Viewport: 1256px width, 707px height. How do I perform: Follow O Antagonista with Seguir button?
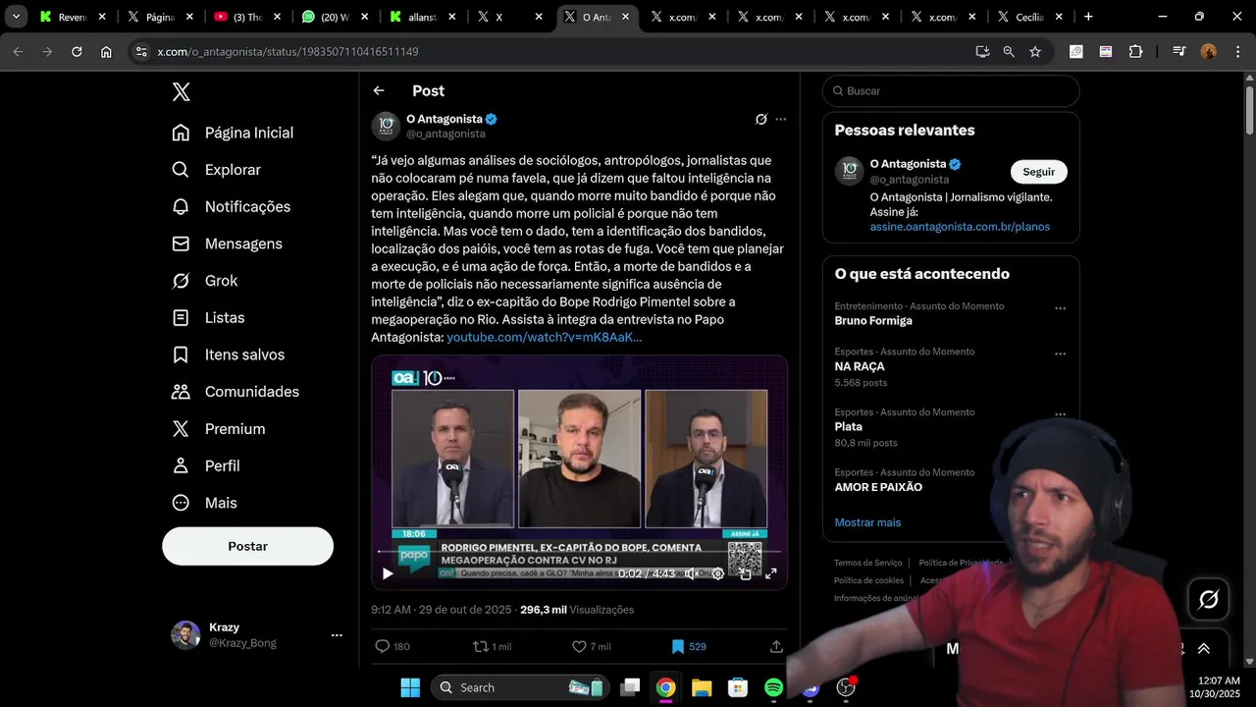[1039, 172]
